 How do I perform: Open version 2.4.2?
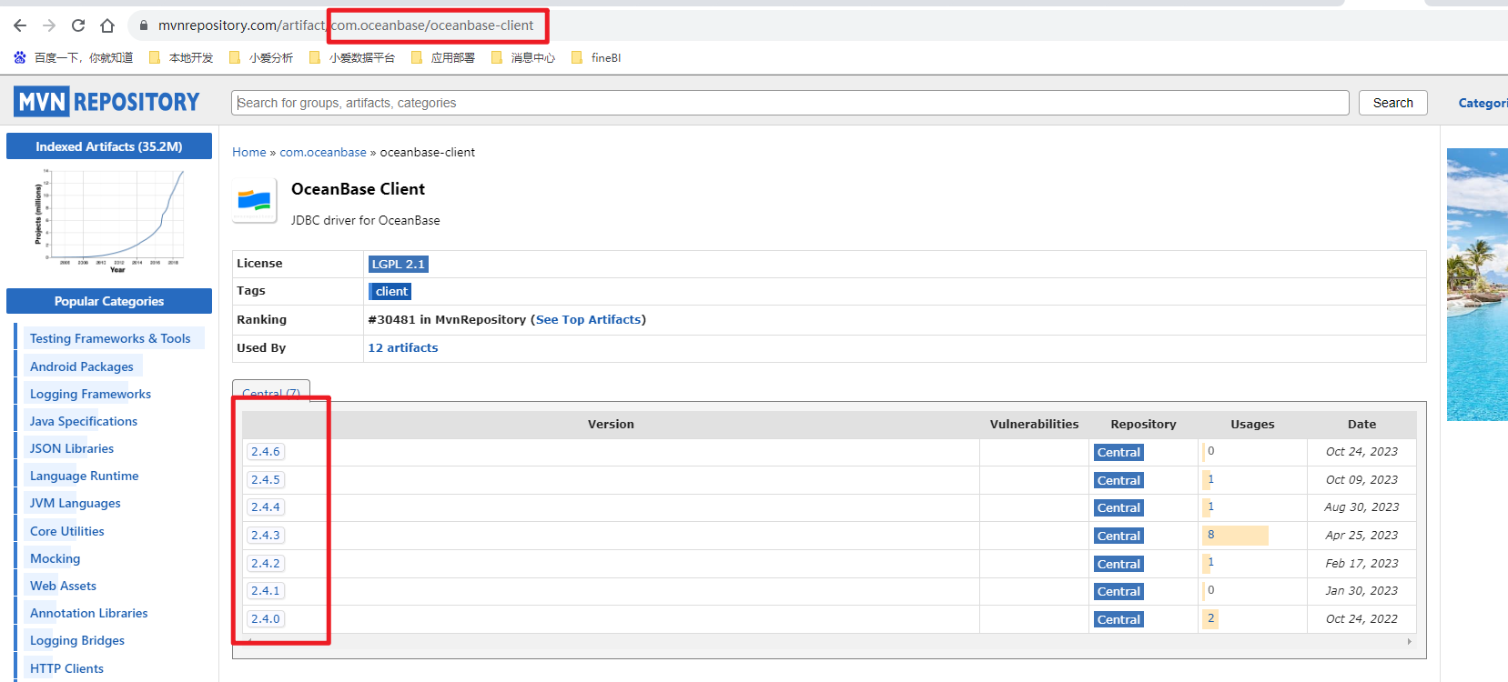coord(266,564)
